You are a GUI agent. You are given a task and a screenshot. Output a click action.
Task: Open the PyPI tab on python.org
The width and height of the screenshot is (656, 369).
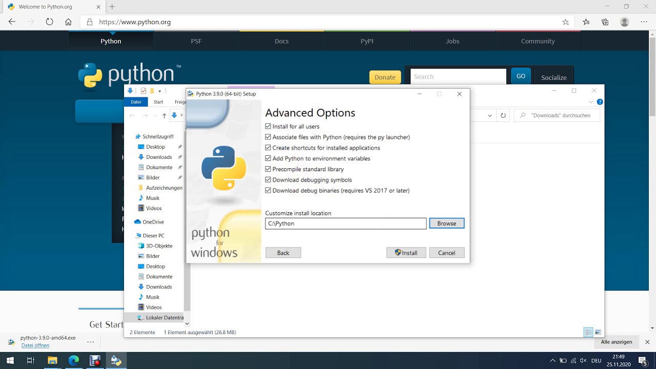coord(367,41)
